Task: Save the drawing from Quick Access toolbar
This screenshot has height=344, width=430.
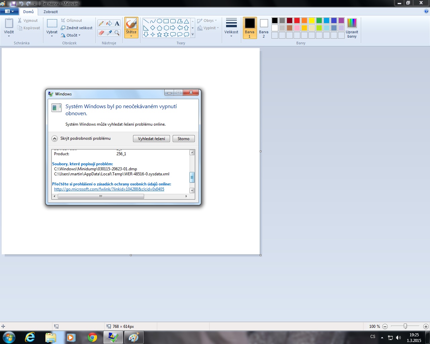Action: (14, 3)
